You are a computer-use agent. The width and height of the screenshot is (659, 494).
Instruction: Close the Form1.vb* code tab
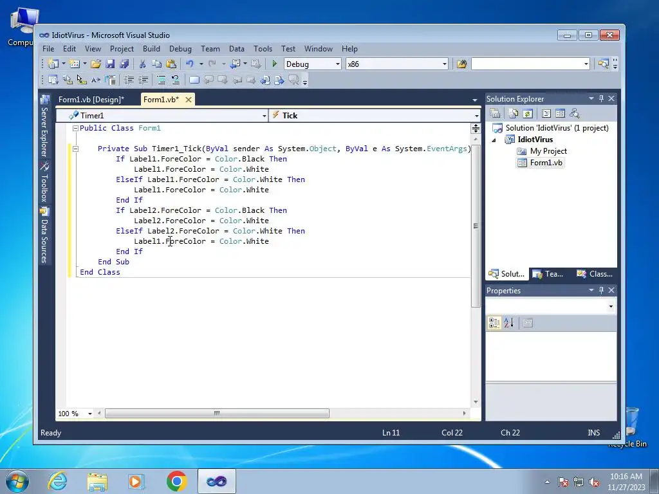point(189,100)
